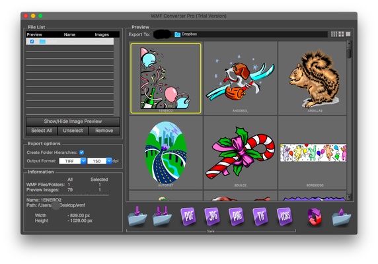This screenshot has height=264, width=378.
Task: Save as TIF using the TIF icon
Action: tap(260, 216)
